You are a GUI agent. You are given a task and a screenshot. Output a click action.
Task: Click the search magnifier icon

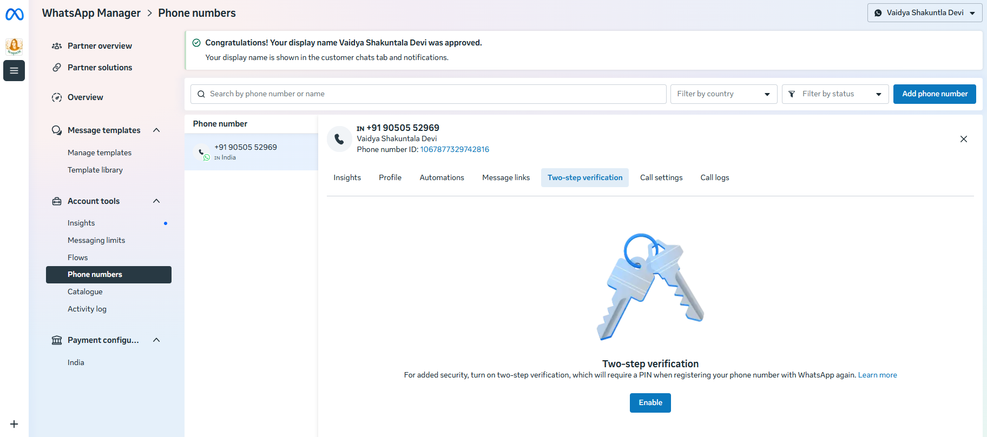pos(201,94)
